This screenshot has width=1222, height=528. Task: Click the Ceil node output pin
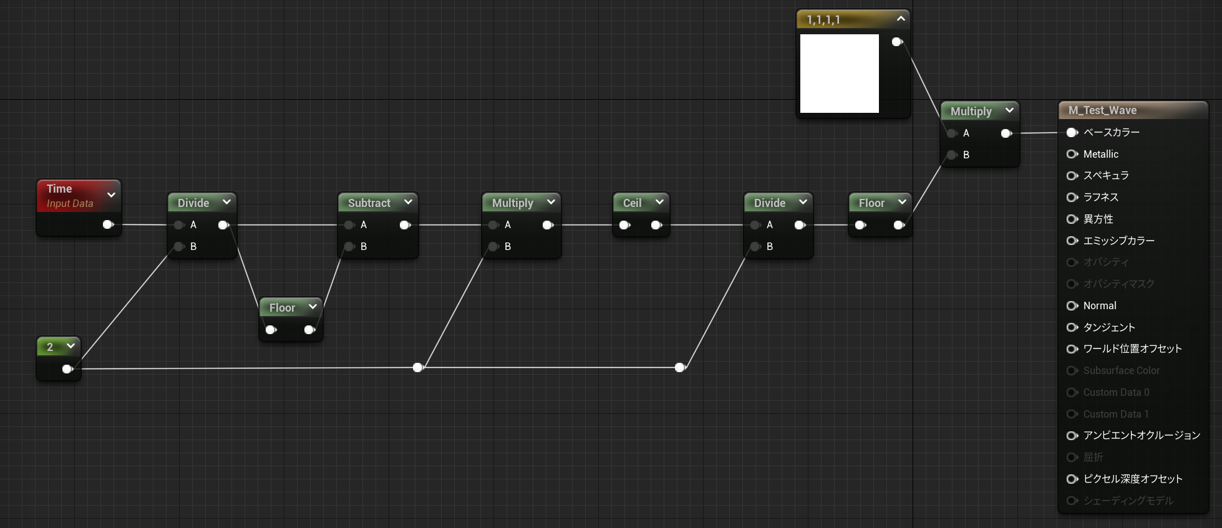pyautogui.click(x=656, y=225)
